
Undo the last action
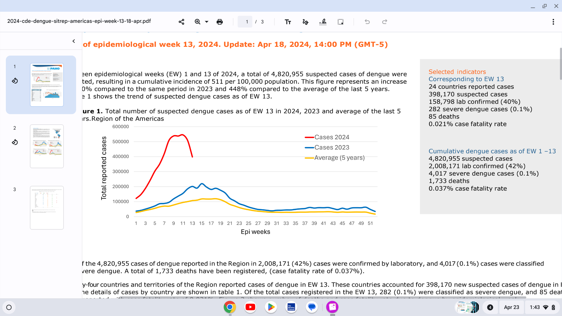click(367, 22)
